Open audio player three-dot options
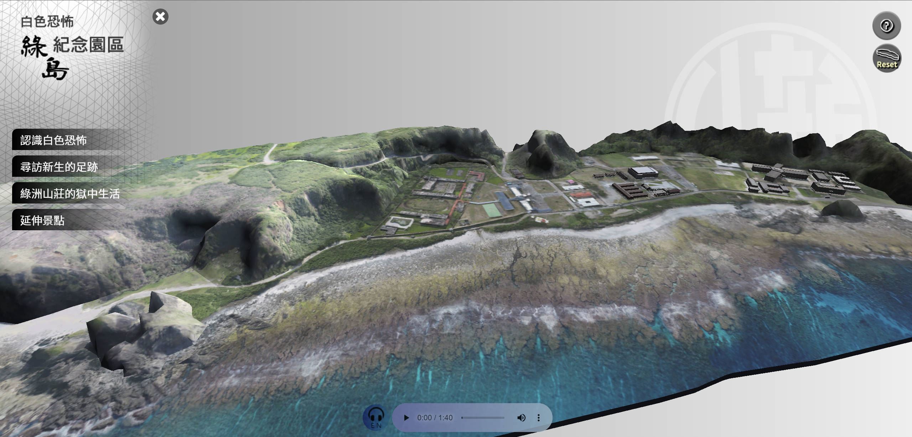Viewport: 912px width, 437px height. (538, 418)
